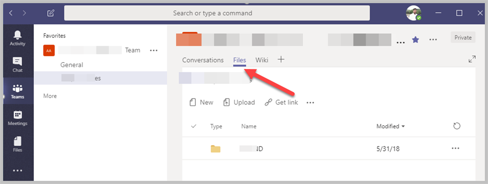Open Chat in the left rail
488x184 pixels.
pyautogui.click(x=18, y=65)
